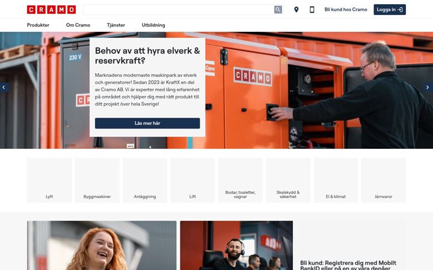Click the red-haired woman image card
The width and height of the screenshot is (433, 270).
(x=102, y=245)
